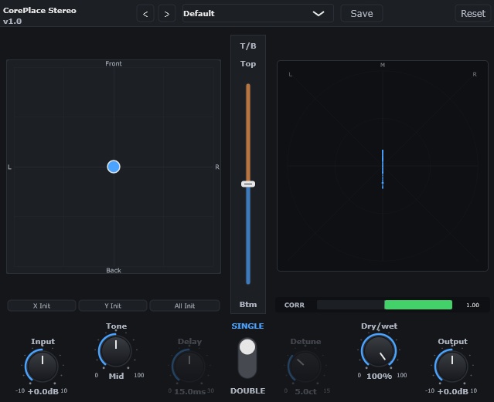Click the blue Btm portion of the T/B slider
494x402 pixels.
click(x=248, y=236)
